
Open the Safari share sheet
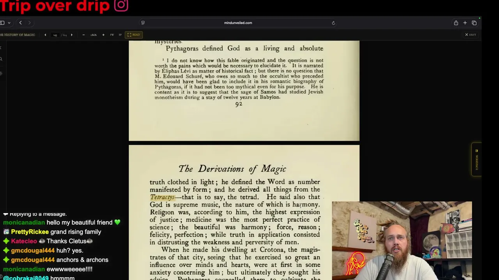tap(456, 23)
